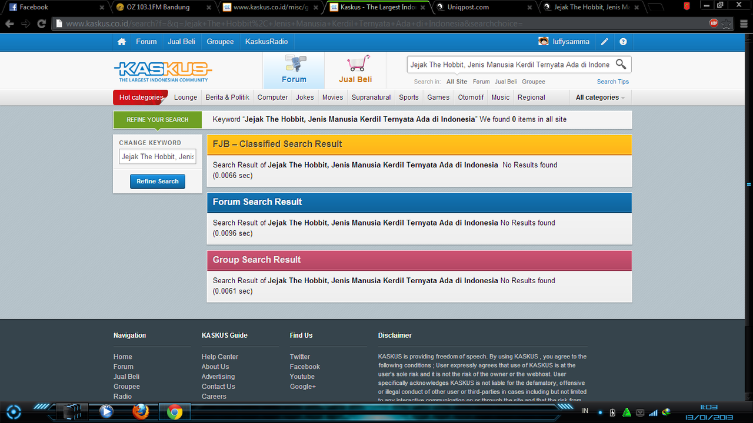Open the Regional category
This screenshot has height=423, width=753.
pyautogui.click(x=531, y=98)
